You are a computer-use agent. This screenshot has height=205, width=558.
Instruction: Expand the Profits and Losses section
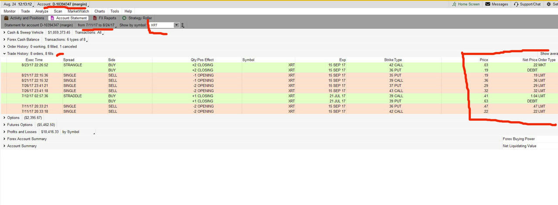pos(4,132)
